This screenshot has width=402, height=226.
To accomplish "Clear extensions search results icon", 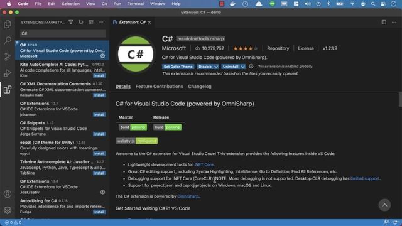I will pos(91,23).
